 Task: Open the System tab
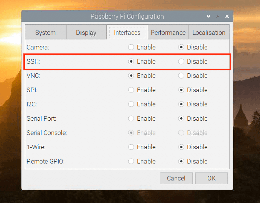pos(45,33)
